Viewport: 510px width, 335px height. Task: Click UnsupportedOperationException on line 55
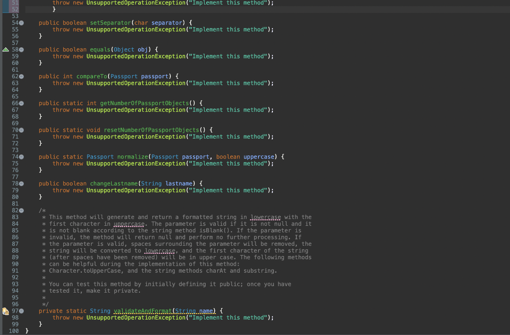(130, 29)
